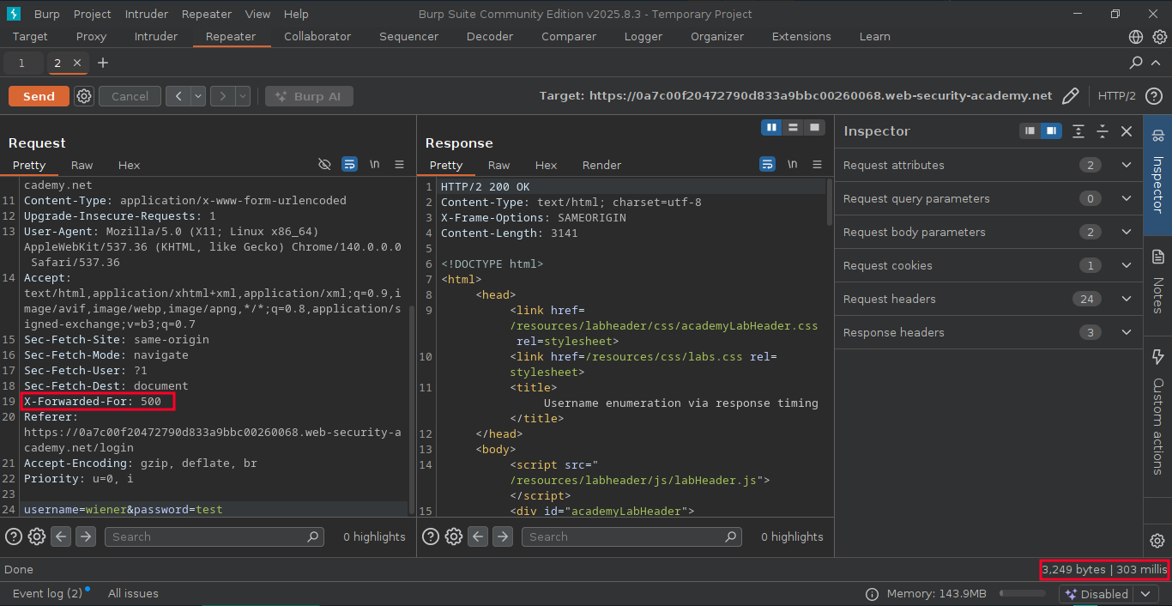The height and width of the screenshot is (606, 1172).
Task: Toggle hide non-printable eye icon in Request
Action: (x=324, y=164)
